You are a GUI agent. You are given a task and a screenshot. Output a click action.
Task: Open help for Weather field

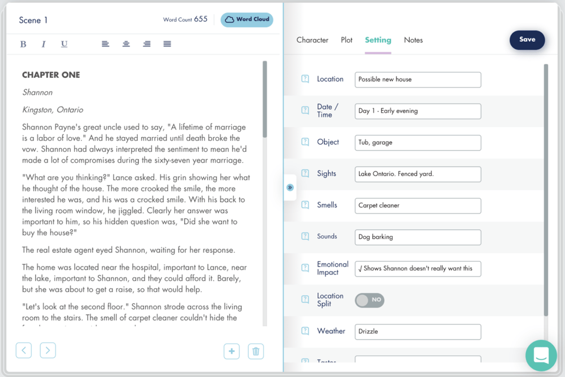point(305,331)
